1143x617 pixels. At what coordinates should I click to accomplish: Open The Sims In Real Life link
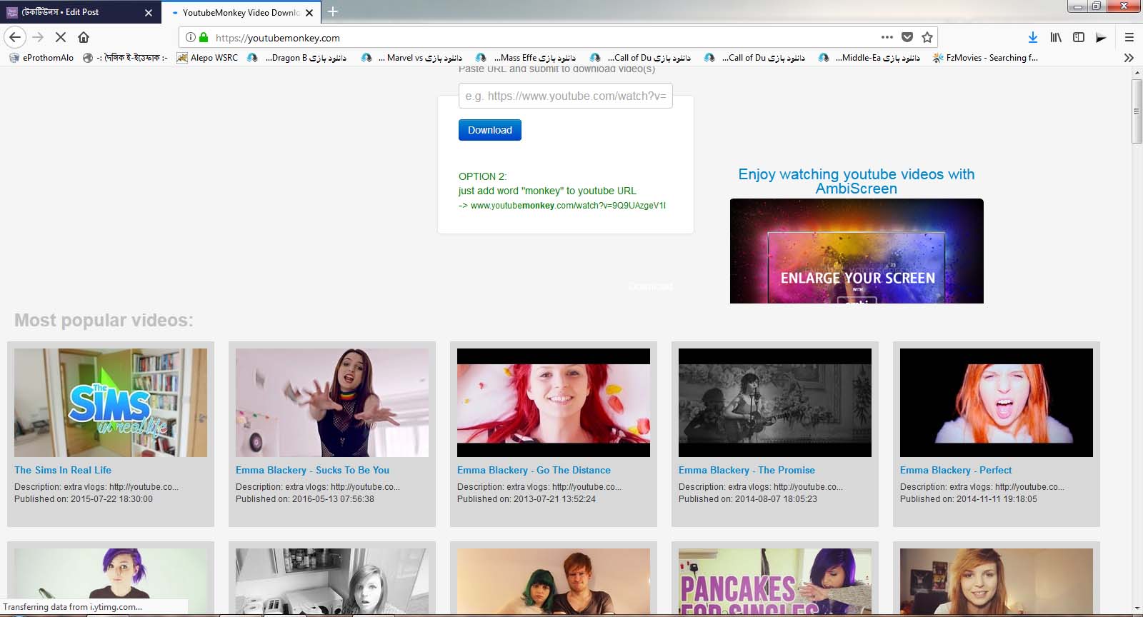(63, 470)
